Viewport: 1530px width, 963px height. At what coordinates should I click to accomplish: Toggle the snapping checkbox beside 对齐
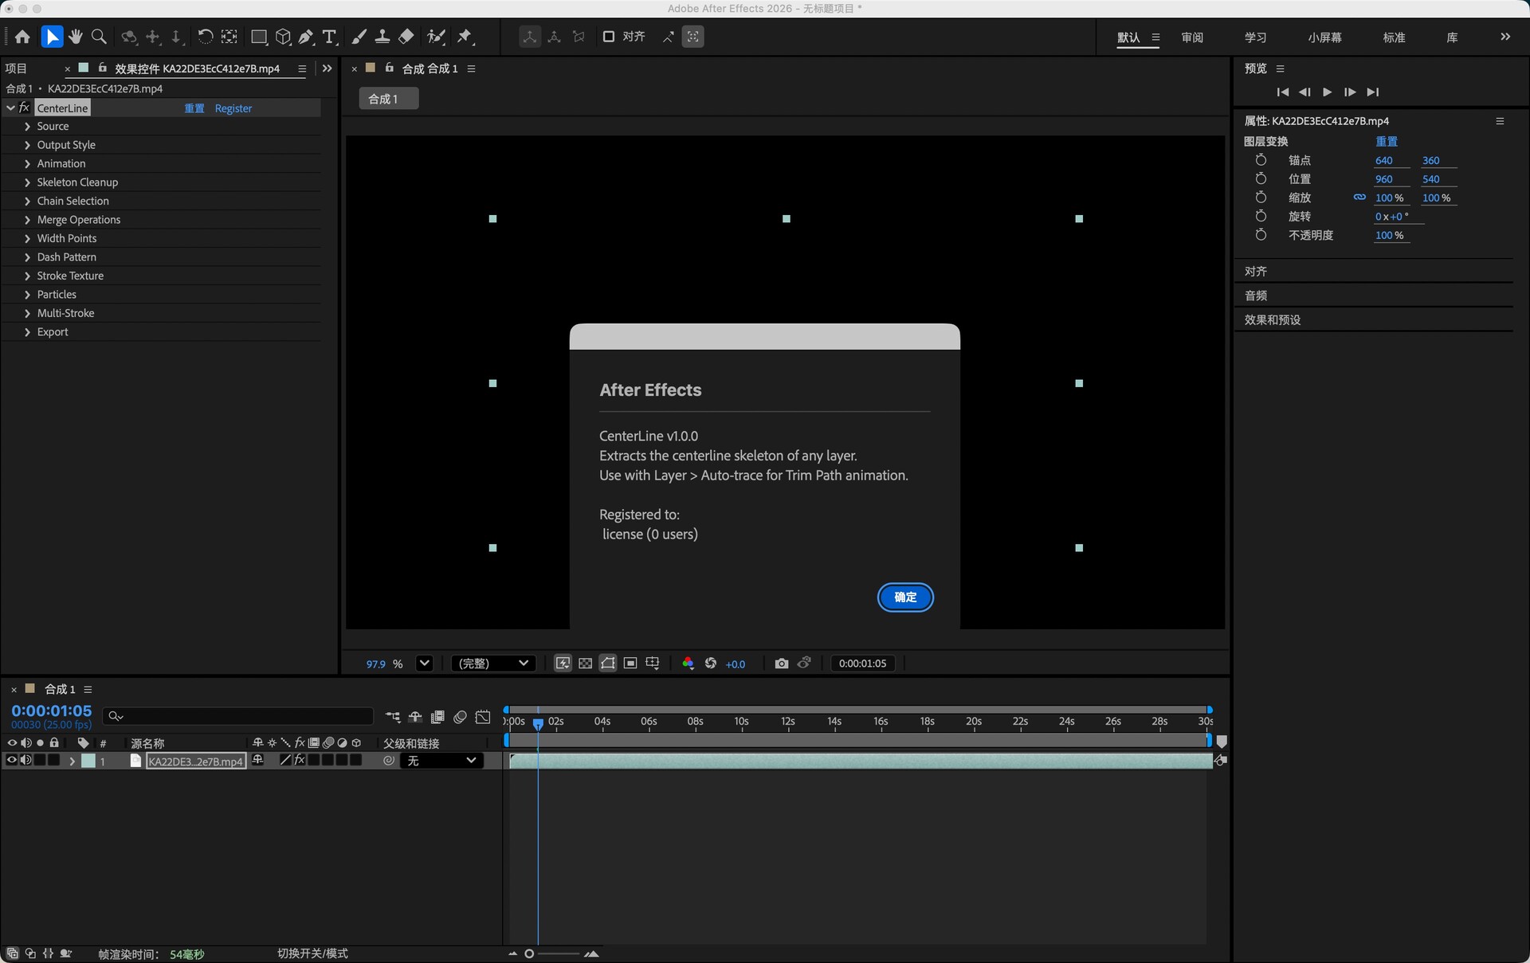click(x=609, y=37)
